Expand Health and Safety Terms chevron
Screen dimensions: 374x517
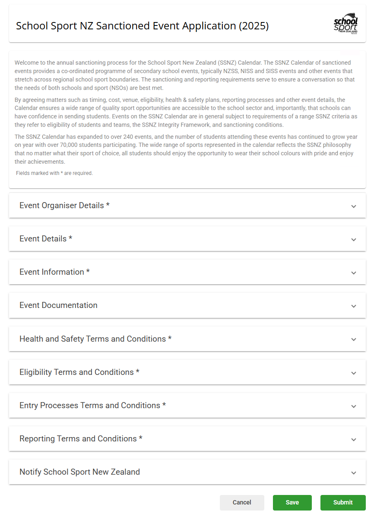[x=354, y=339]
